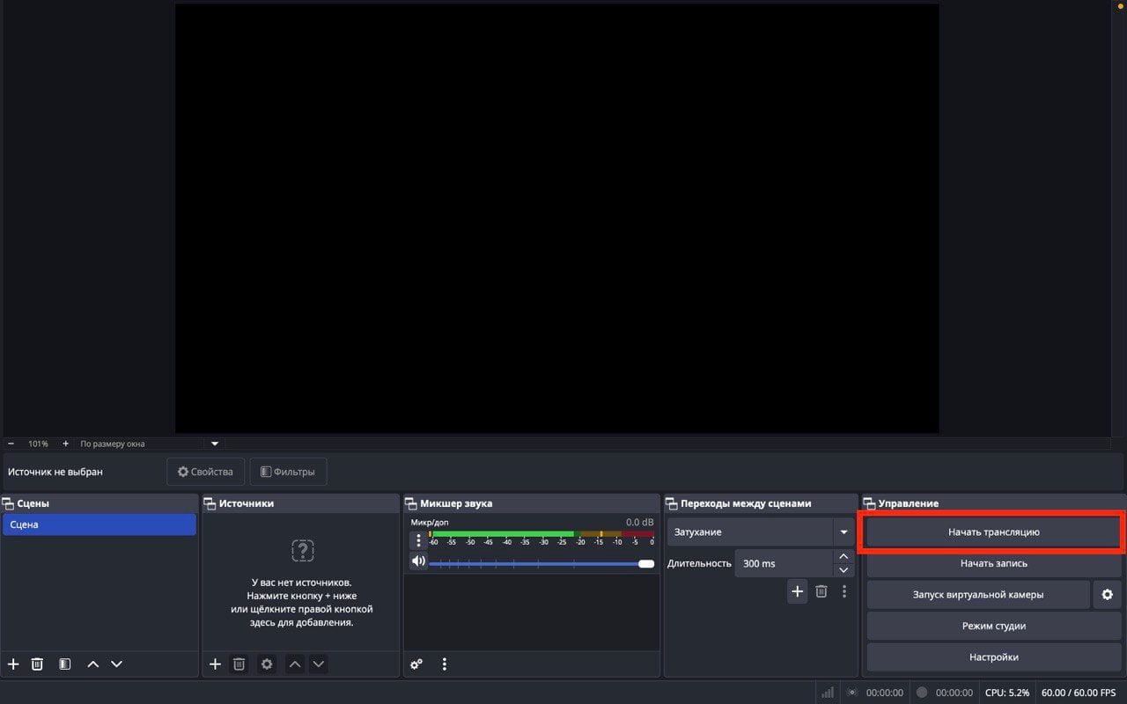Add a new scene transition with plus
Viewport: 1127px width, 704px height.
[x=797, y=591]
